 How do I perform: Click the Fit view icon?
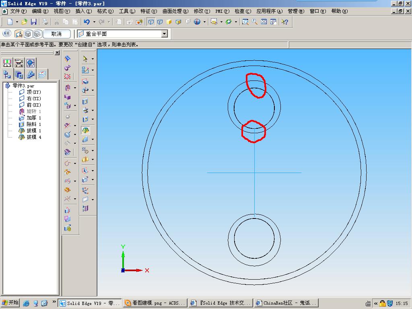pyautogui.click(x=264, y=22)
